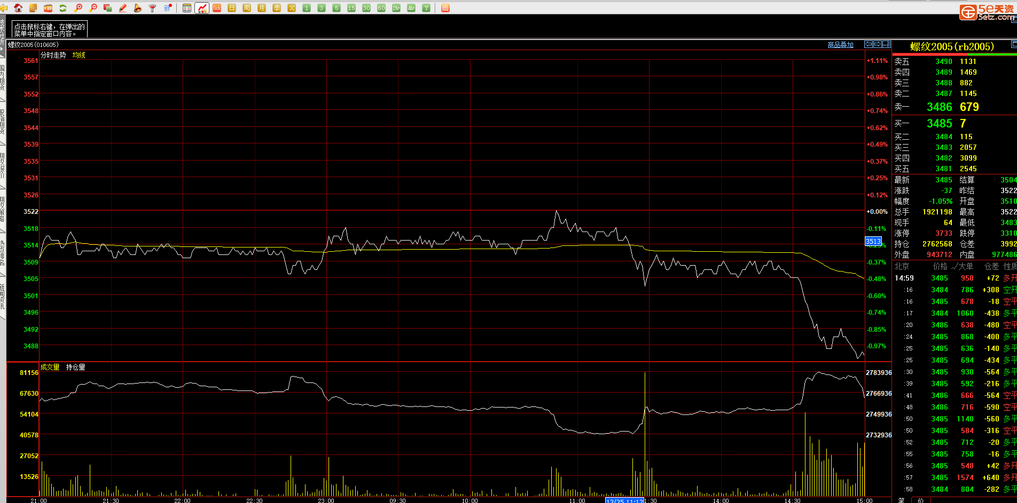
Task: Open the alert bell icon
Action: pos(138,8)
